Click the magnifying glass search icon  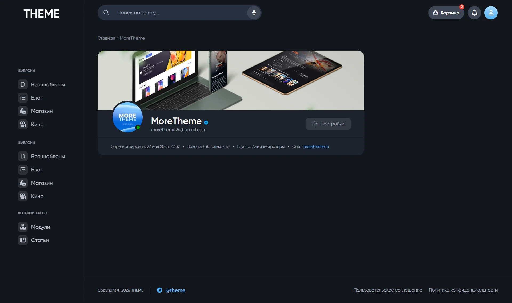[106, 13]
